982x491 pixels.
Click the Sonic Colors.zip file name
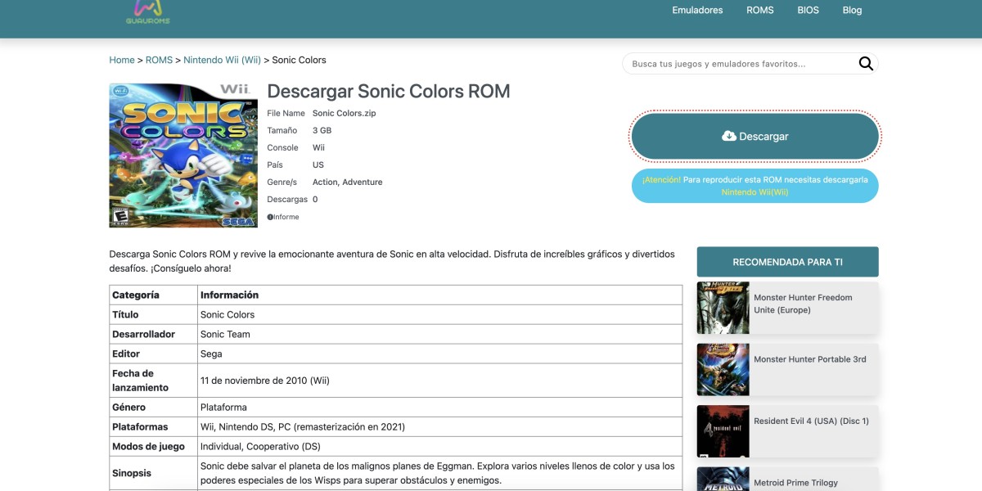click(345, 113)
